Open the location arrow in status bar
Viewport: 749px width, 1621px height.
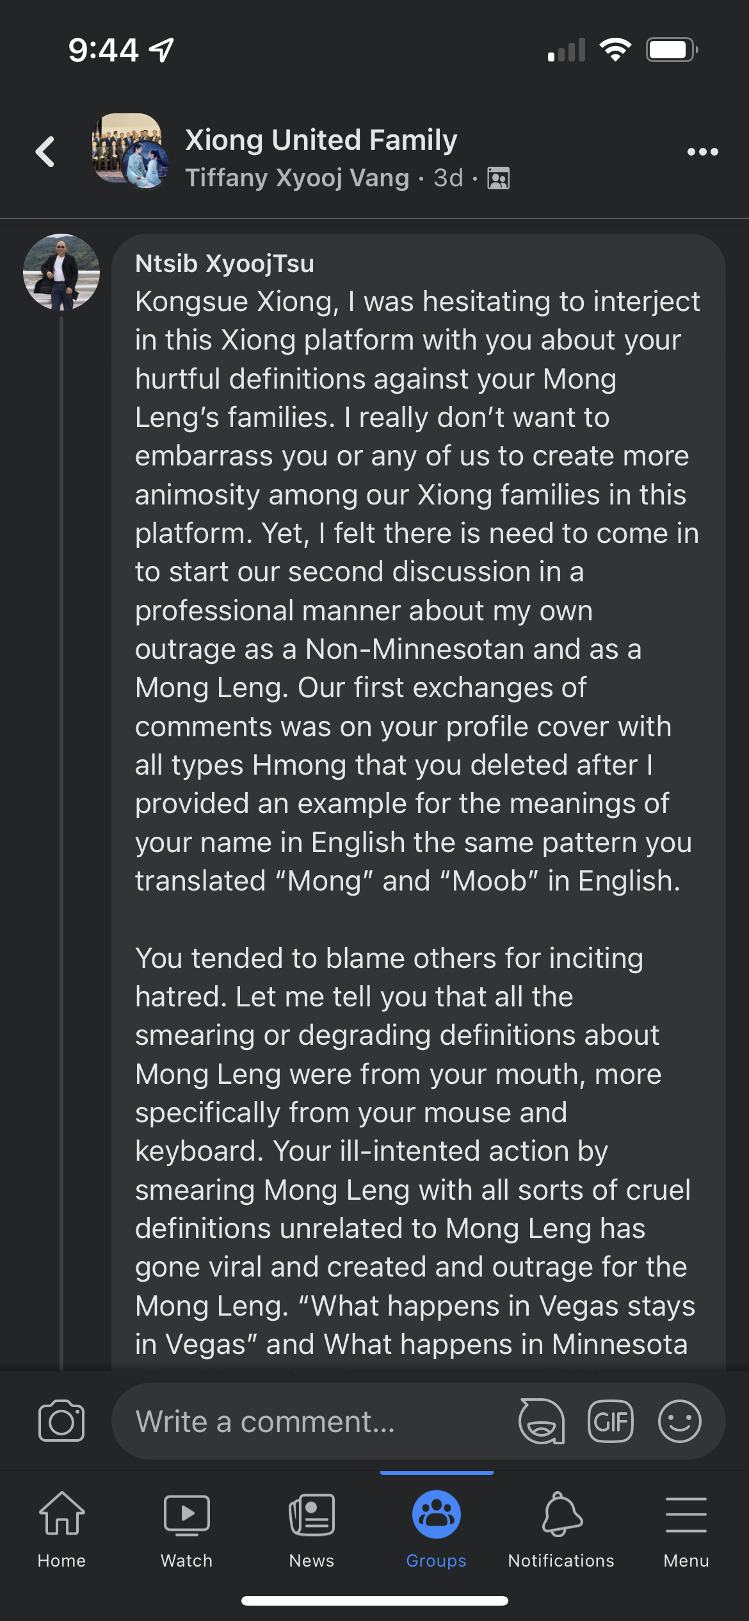(162, 49)
